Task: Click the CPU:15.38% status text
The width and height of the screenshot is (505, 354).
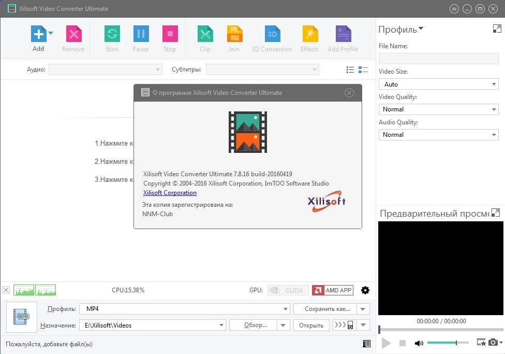Action: (x=128, y=290)
